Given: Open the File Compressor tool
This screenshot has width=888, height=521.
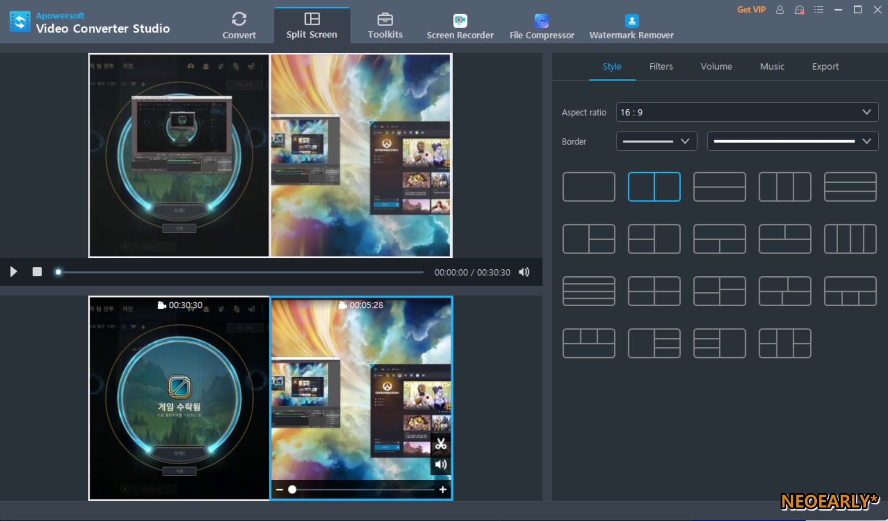Looking at the screenshot, I should 542,26.
